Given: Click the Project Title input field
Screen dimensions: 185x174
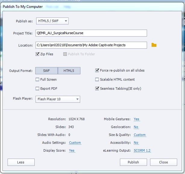Looking at the screenshot, I should [91, 33].
